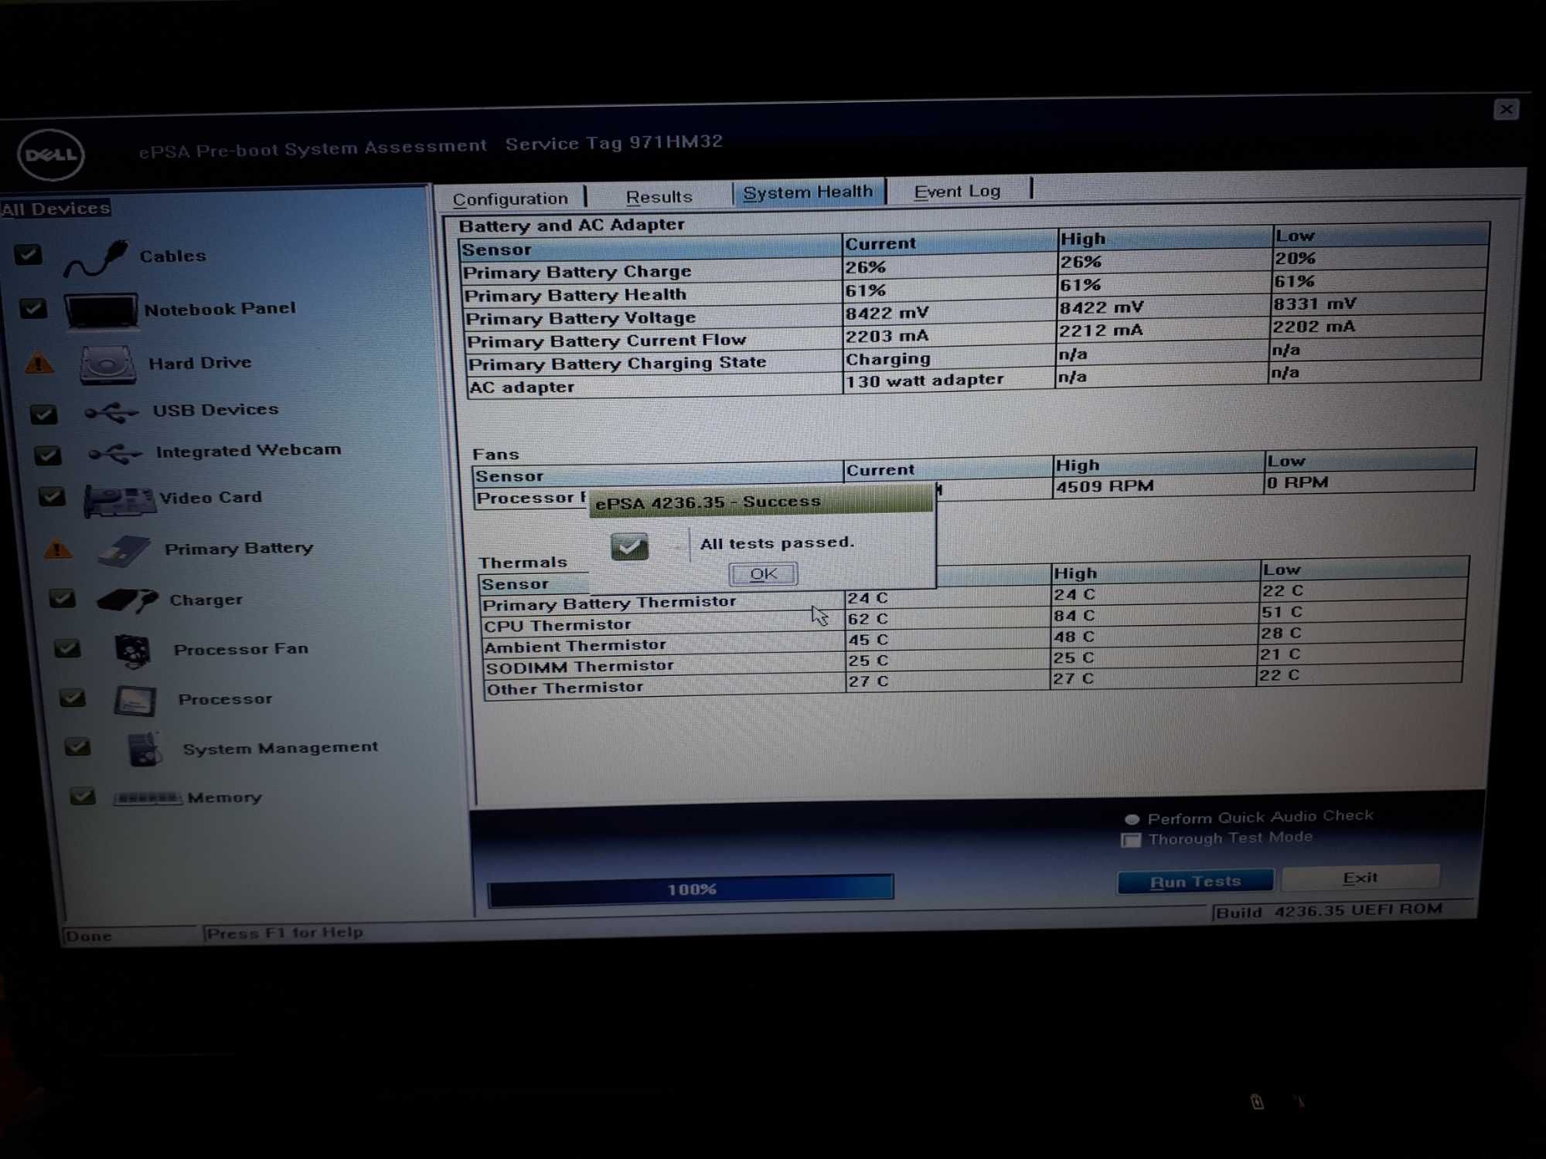
Task: Toggle the Processor checkbox
Action: click(73, 698)
